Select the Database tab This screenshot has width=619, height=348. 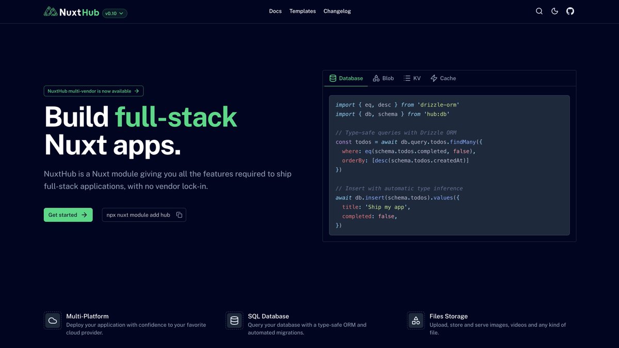pos(346,78)
